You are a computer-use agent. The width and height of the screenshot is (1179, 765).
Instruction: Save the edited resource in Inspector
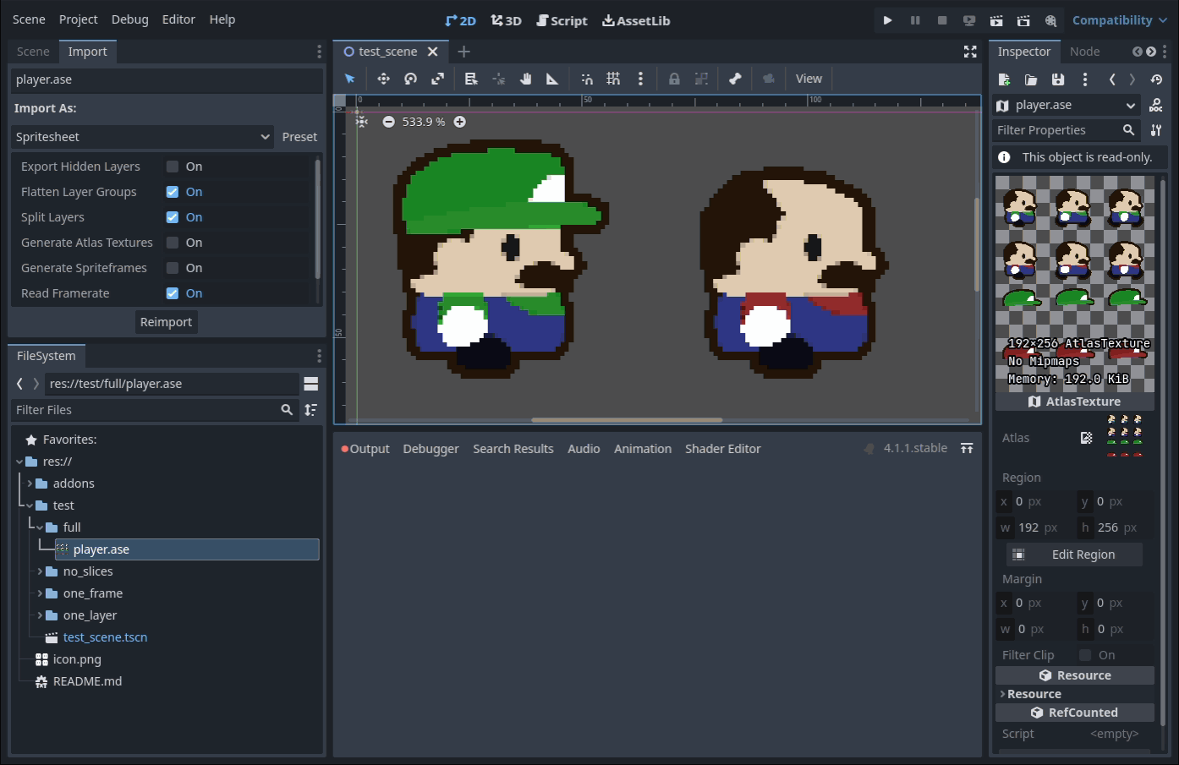(1058, 79)
